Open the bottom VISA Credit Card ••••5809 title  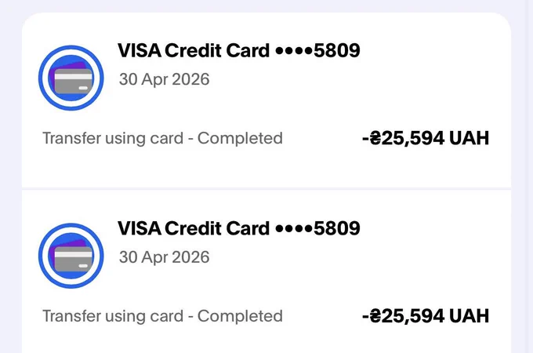coord(238,228)
